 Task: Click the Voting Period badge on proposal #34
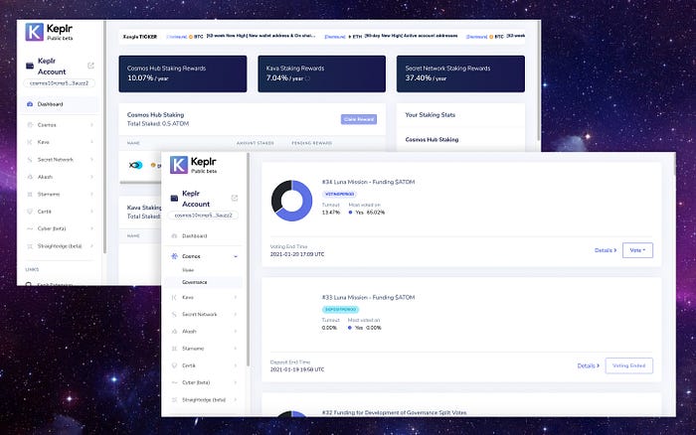(x=340, y=195)
